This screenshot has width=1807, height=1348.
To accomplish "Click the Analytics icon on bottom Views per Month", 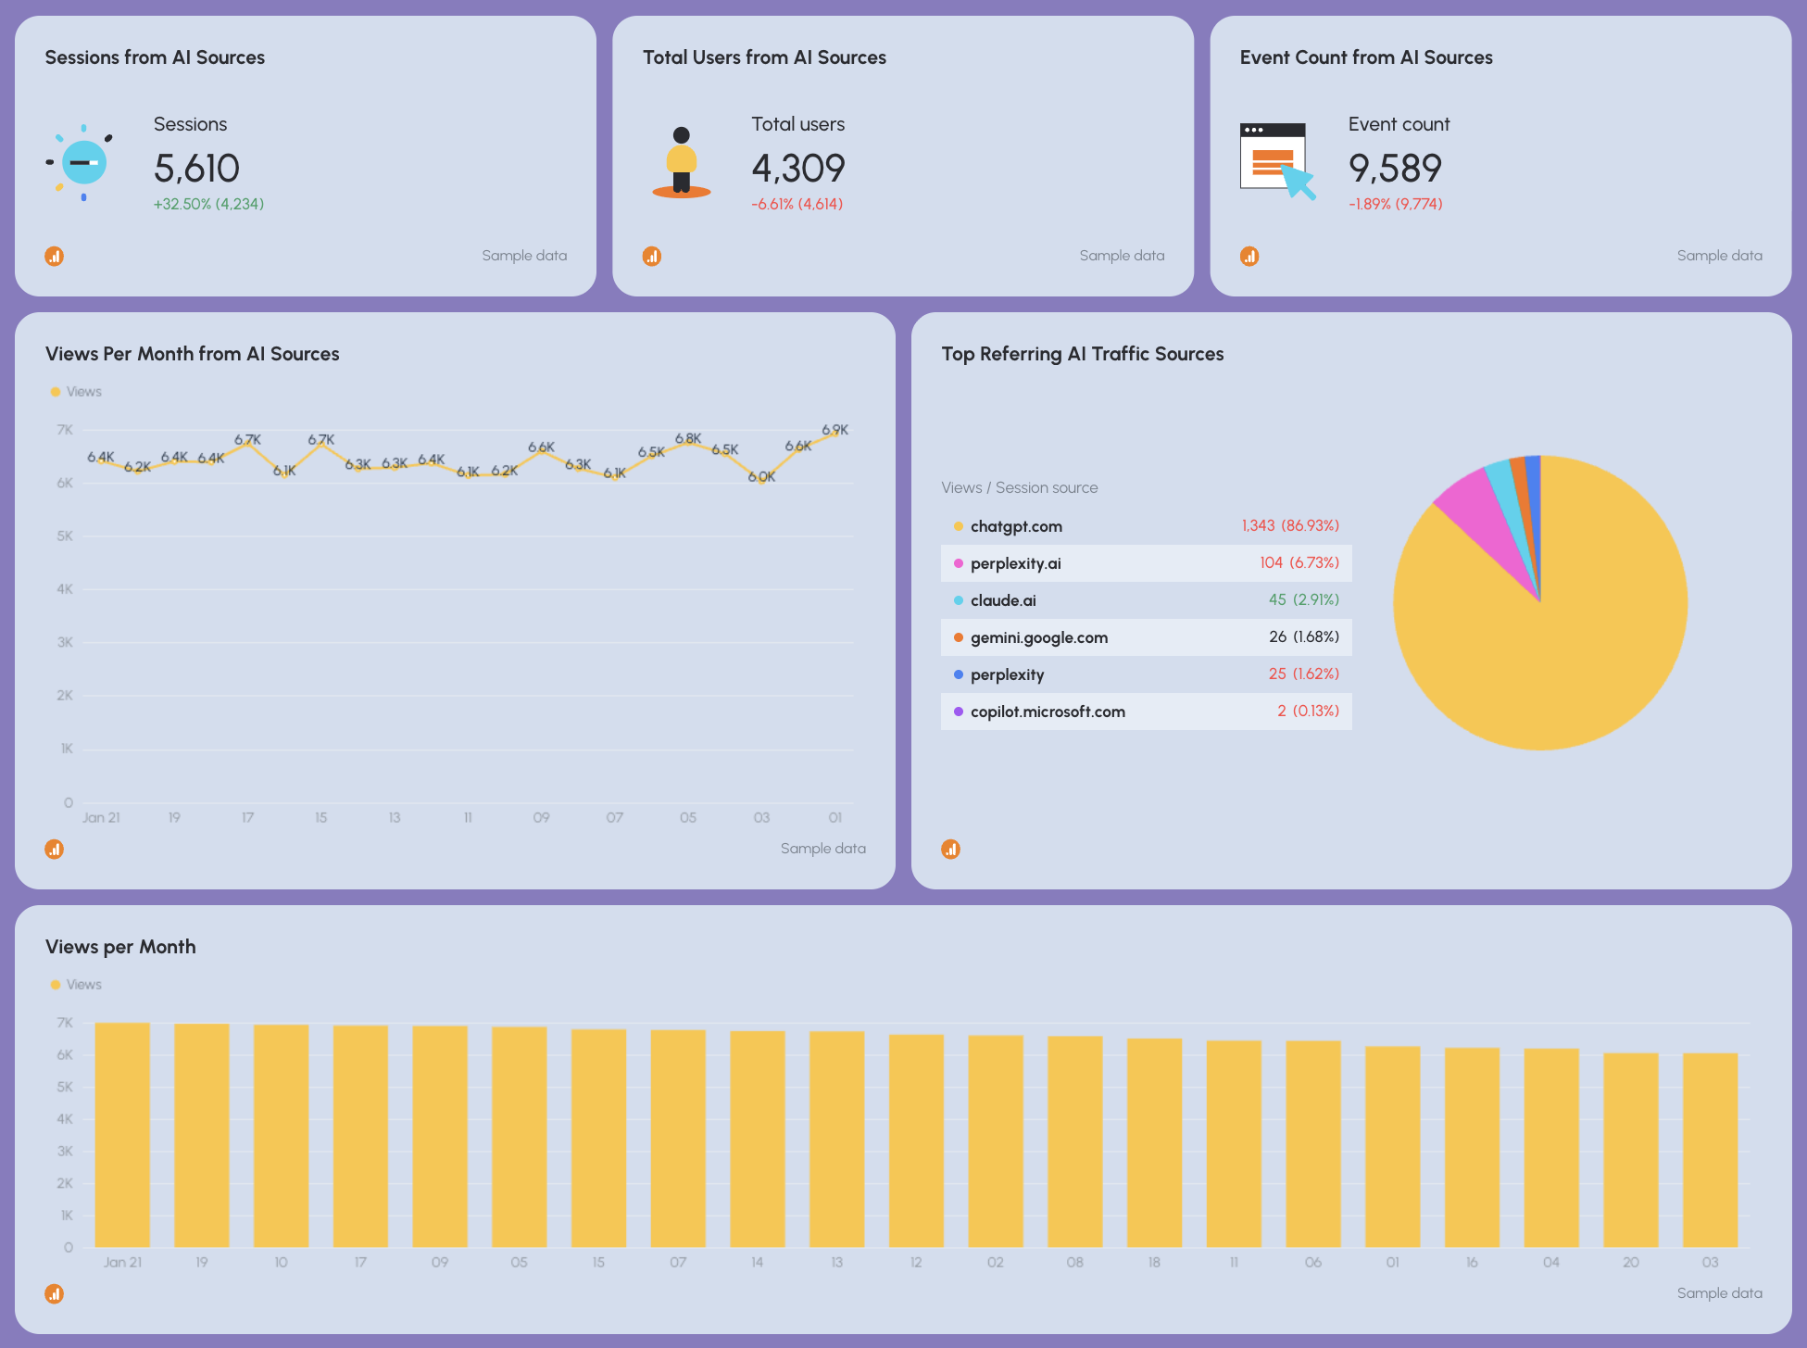I will click(55, 1293).
